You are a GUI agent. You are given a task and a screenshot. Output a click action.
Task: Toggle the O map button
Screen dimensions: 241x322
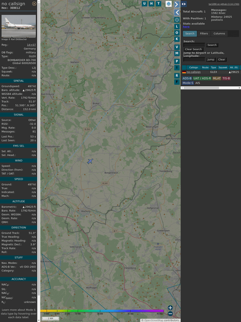click(x=177, y=33)
